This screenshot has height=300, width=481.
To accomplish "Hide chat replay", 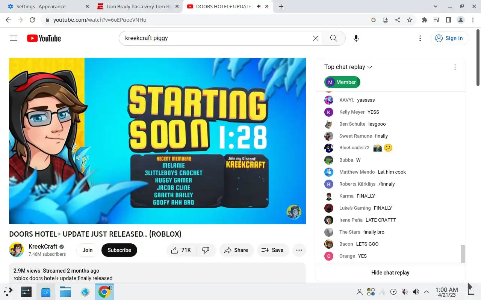I will tap(390, 273).
